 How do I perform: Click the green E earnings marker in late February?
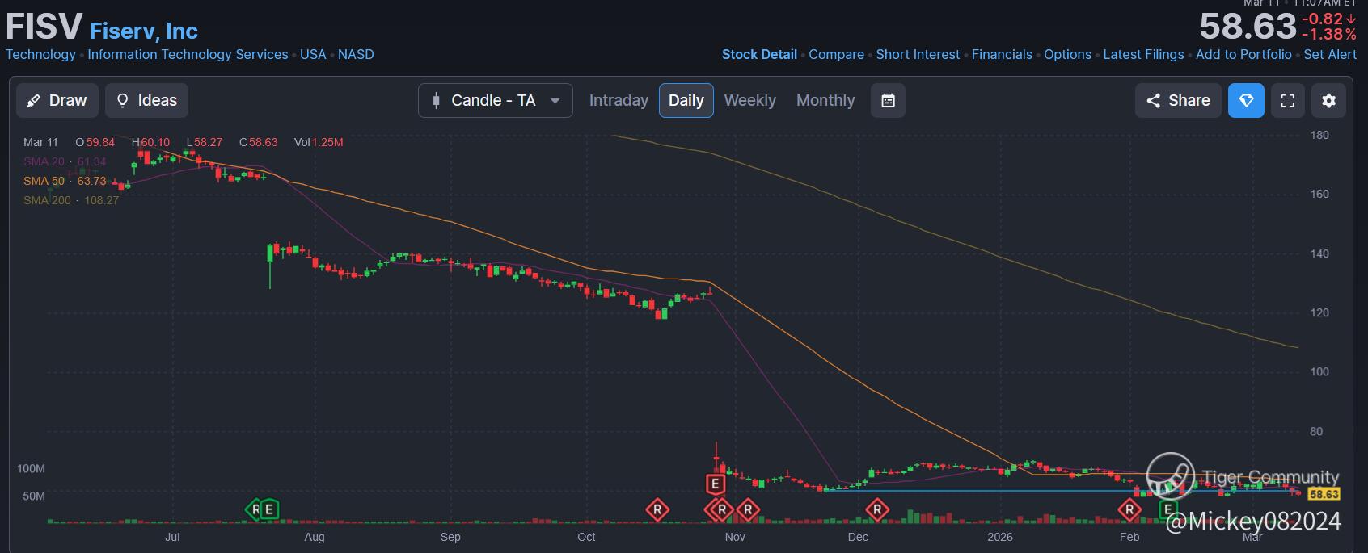tap(1168, 509)
